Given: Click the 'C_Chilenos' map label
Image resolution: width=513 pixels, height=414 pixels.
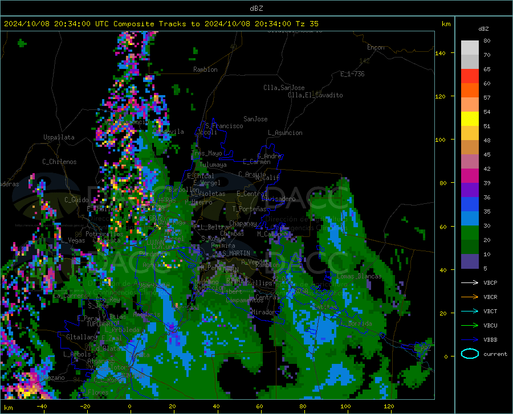Looking at the screenshot, I should (59, 162).
